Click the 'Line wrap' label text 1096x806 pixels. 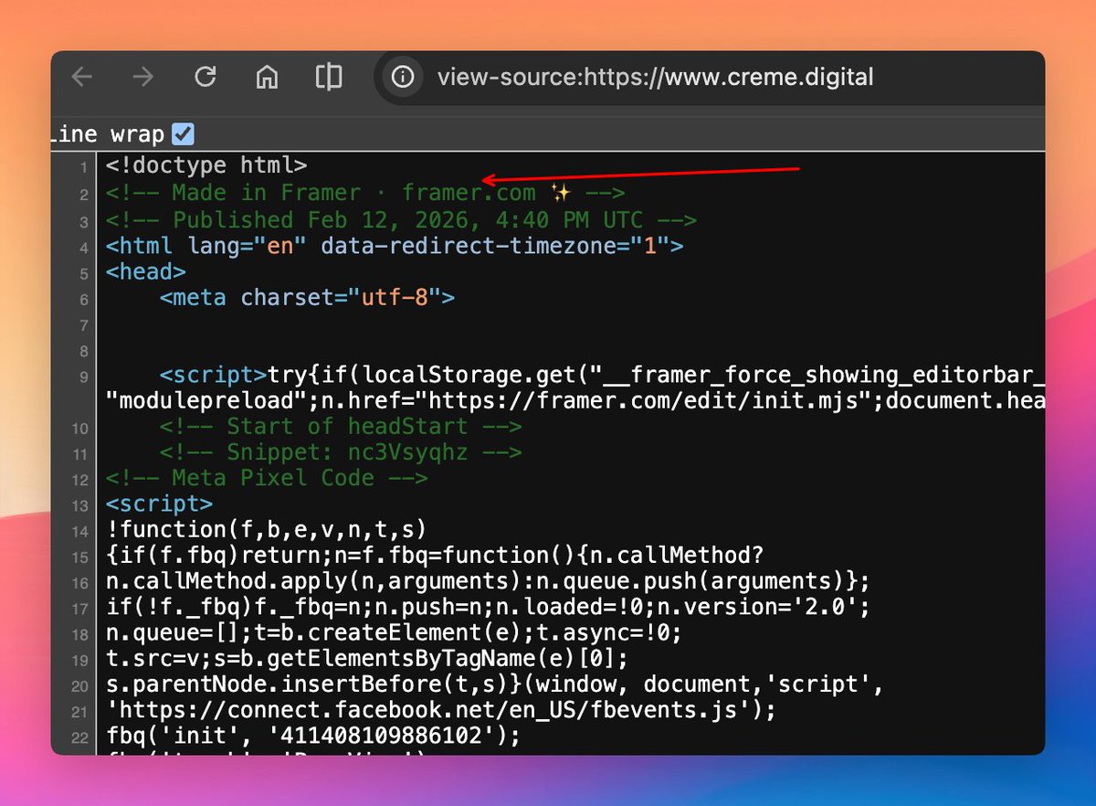(x=108, y=135)
